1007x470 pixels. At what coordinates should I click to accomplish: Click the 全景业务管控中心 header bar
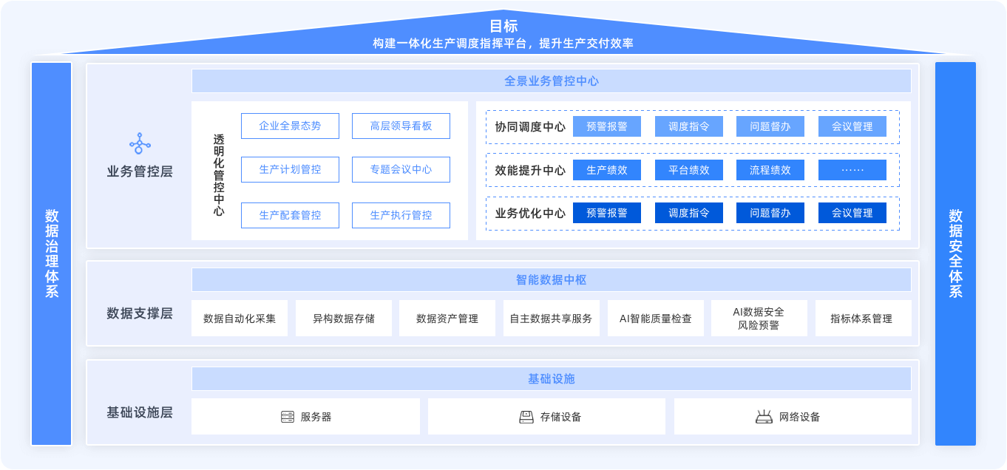tap(551, 81)
